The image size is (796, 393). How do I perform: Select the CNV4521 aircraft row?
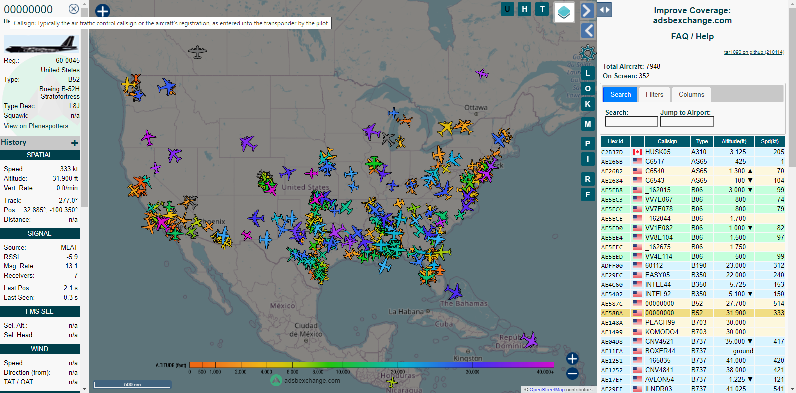(x=692, y=341)
